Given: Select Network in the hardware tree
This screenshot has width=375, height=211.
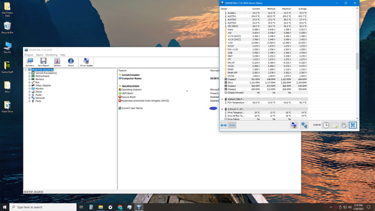Looking at the screenshot, I should tap(40, 98).
